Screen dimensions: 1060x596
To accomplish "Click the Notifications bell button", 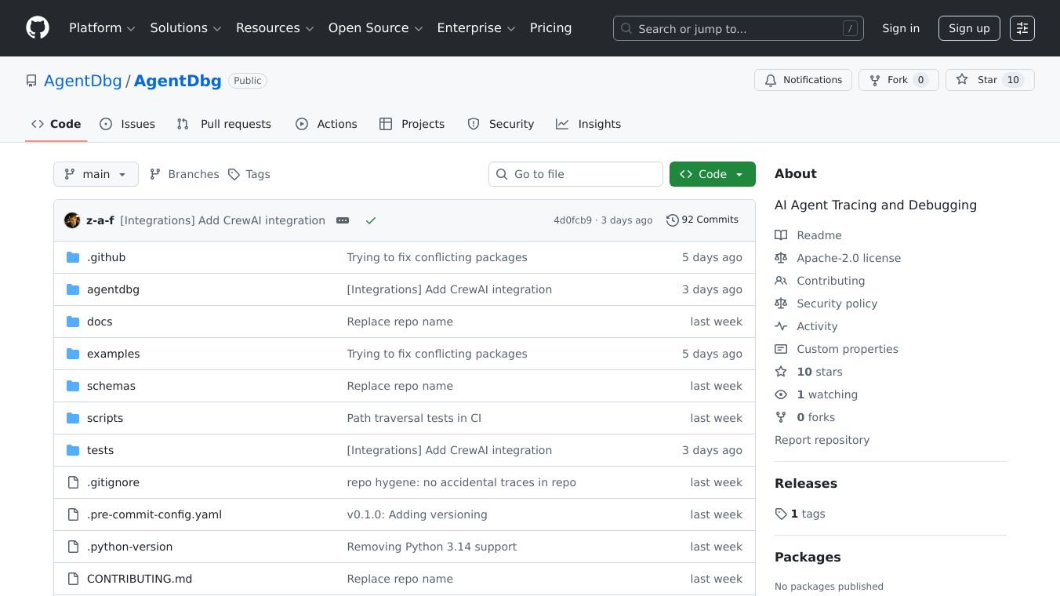I will click(x=803, y=80).
